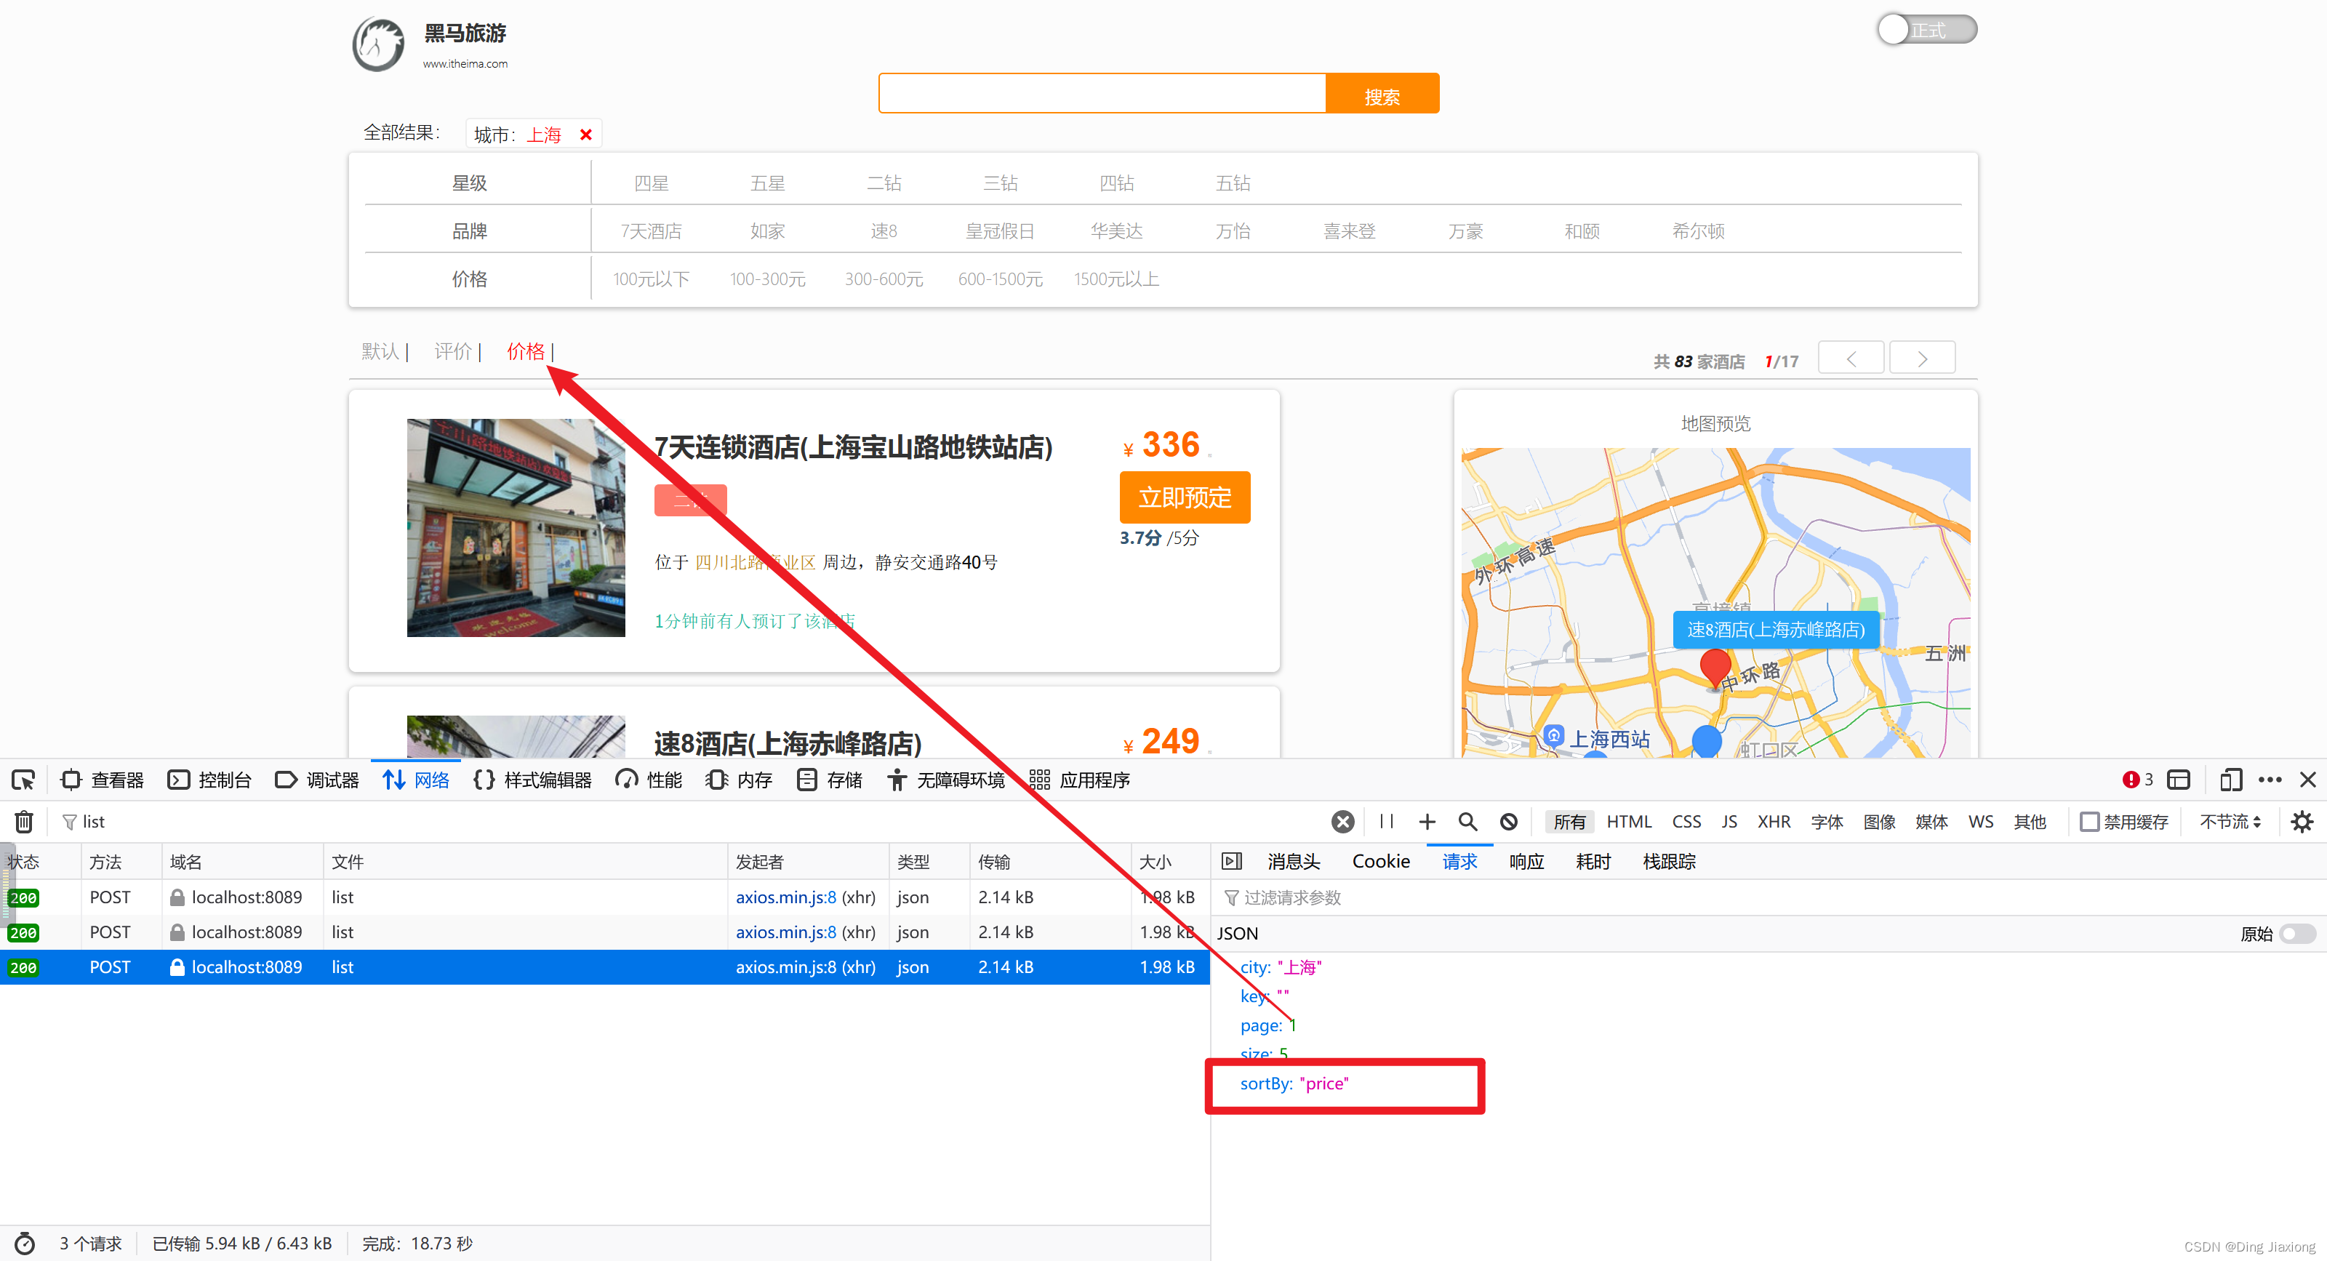This screenshot has width=2327, height=1261.
Task: Toggle the 正式 switch at top right
Action: click(x=1927, y=29)
